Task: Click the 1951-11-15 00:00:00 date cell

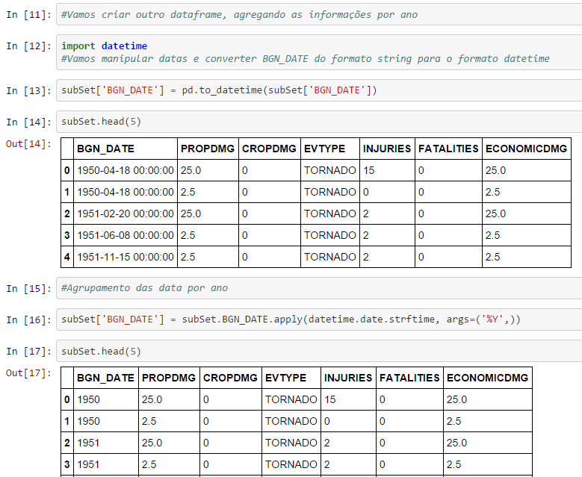Action: tap(126, 257)
